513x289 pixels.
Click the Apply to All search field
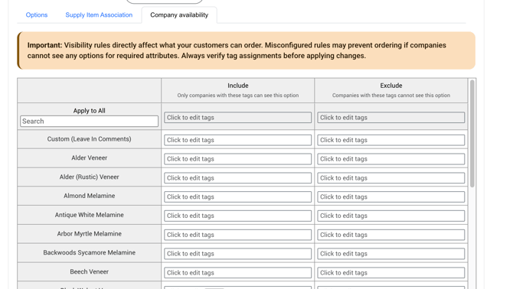tap(89, 121)
